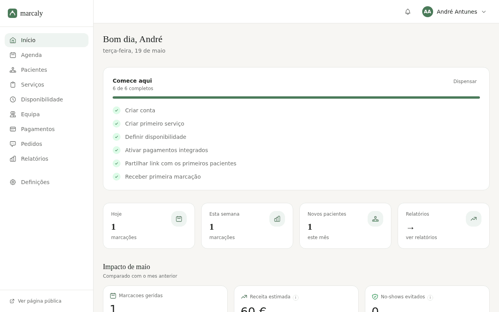
Task: Open the Hoje marcações card
Action: point(149,226)
